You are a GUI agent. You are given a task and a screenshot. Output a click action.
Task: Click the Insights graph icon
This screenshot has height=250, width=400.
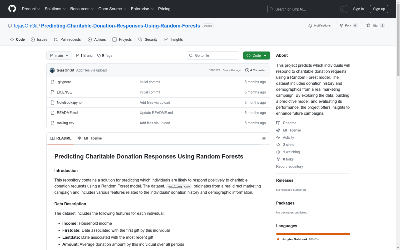tap(166, 39)
